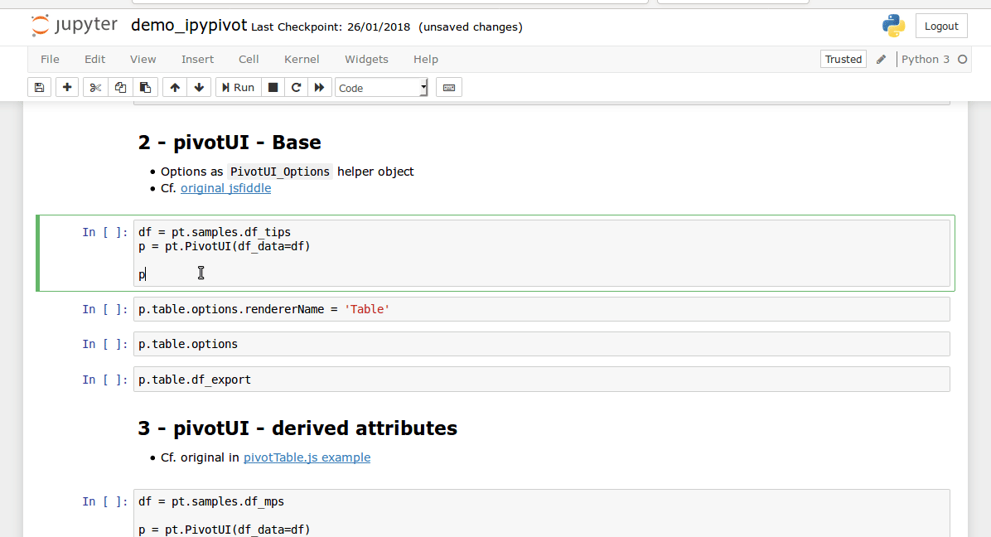Log out using the Logout button
This screenshot has width=991, height=537.
[x=941, y=26]
